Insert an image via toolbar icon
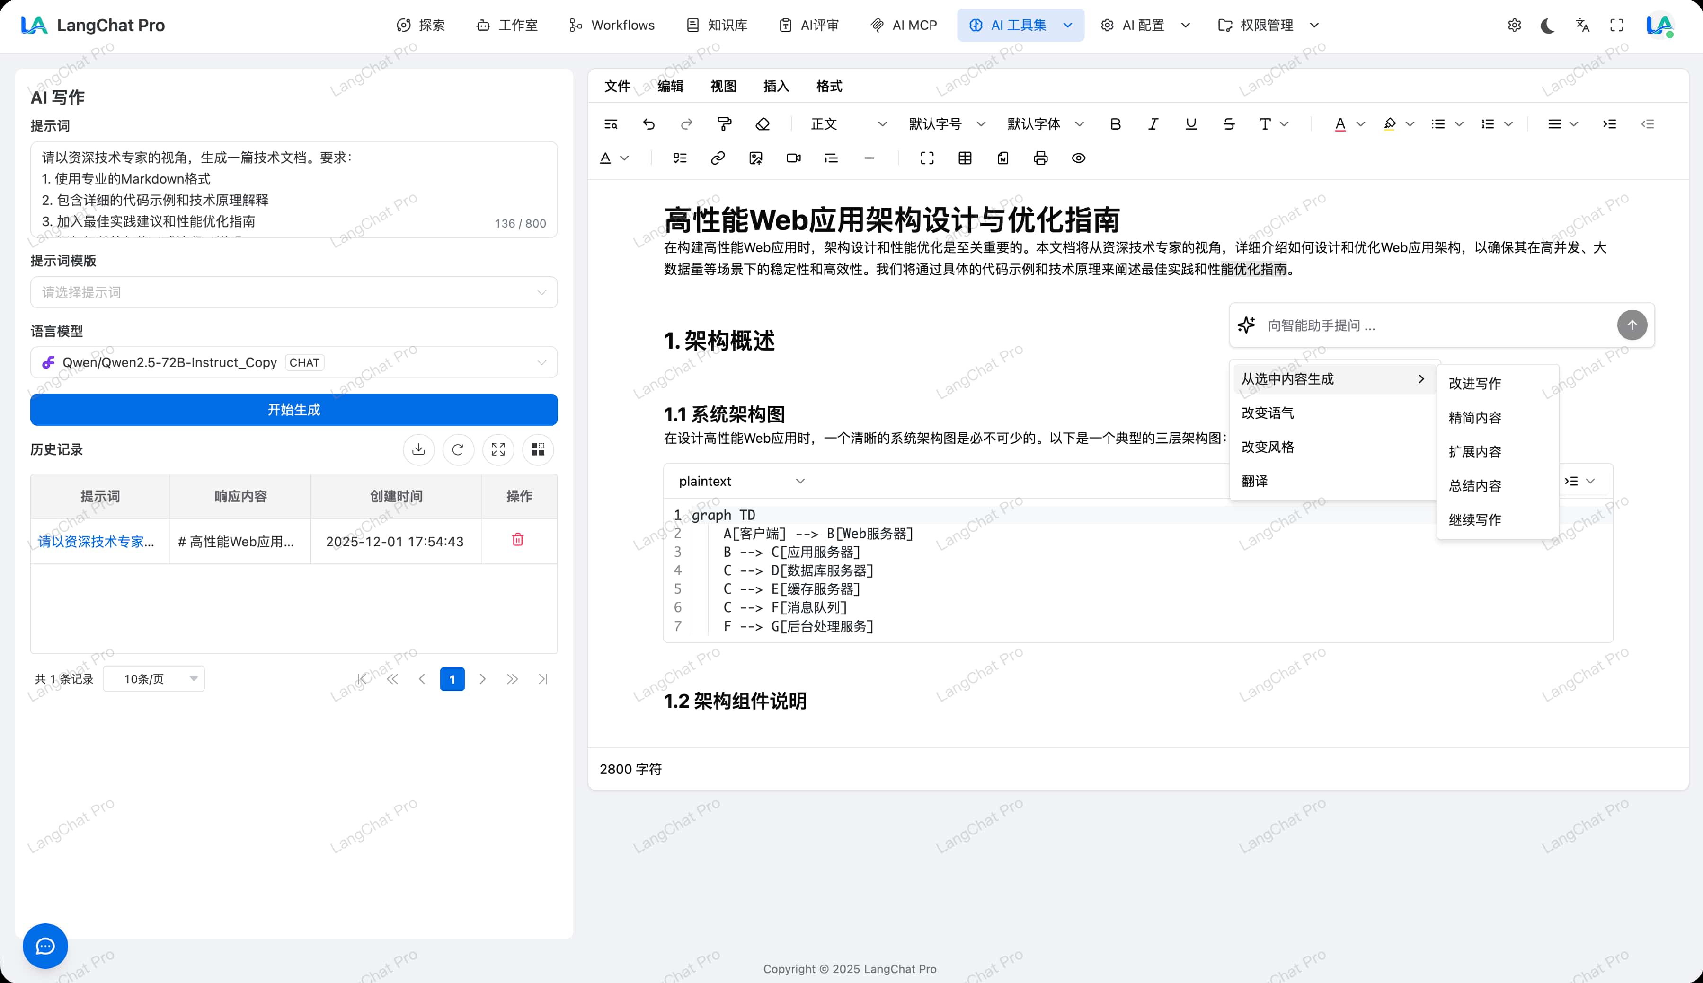Screen dimensions: 1703x983 pyautogui.click(x=756, y=158)
